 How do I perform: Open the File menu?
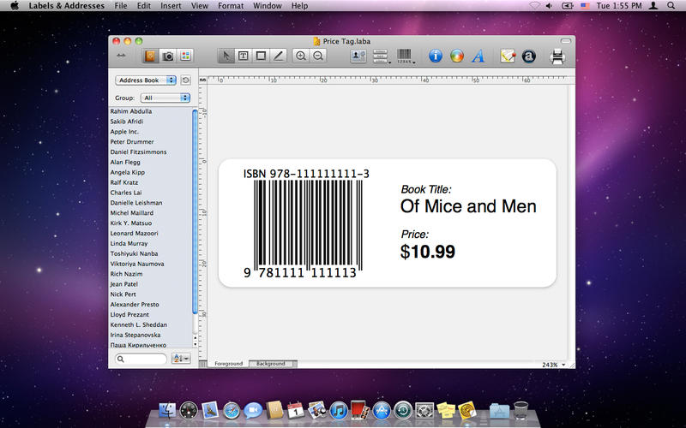121,6
